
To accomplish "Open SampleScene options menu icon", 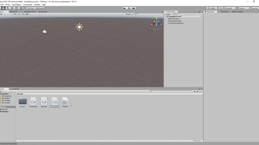I will pyautogui.click(x=201, y=17).
